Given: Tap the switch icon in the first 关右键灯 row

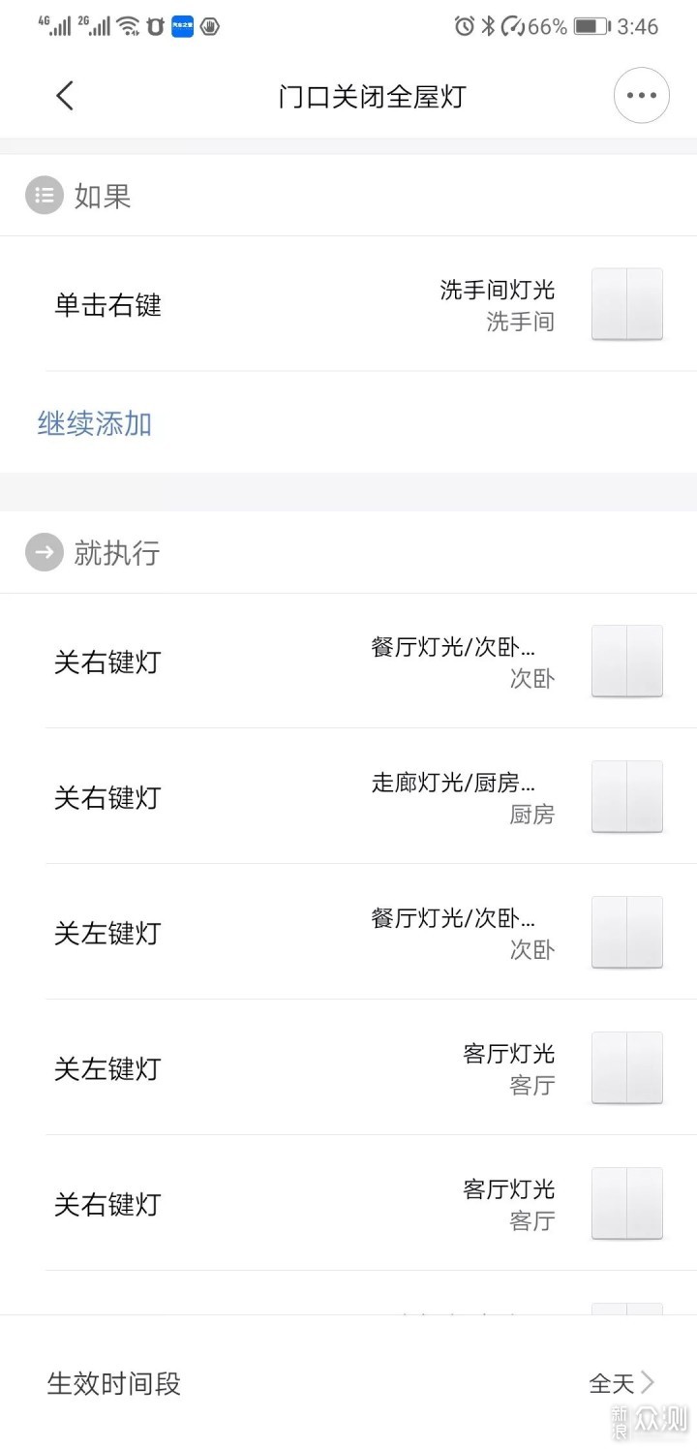Looking at the screenshot, I should [626, 662].
